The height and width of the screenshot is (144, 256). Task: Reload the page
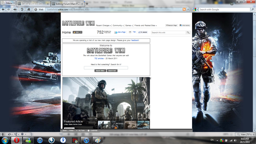pyautogui.click(x=22, y=10)
